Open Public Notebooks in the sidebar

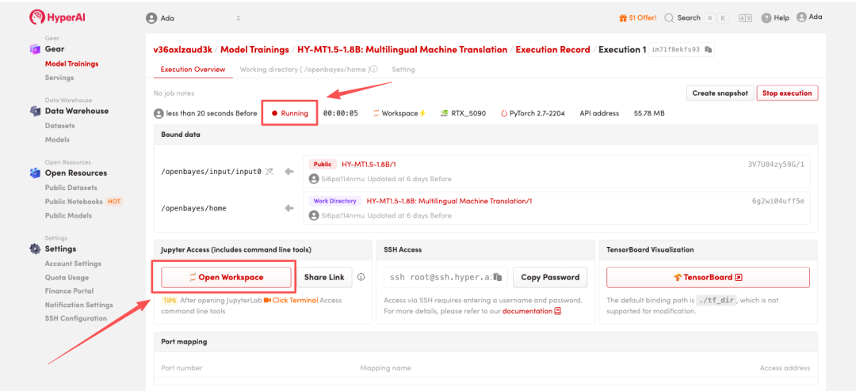point(75,202)
